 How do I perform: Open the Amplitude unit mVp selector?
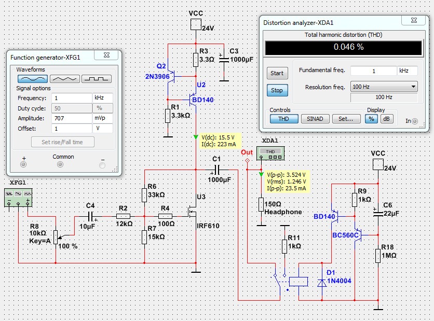coord(103,118)
